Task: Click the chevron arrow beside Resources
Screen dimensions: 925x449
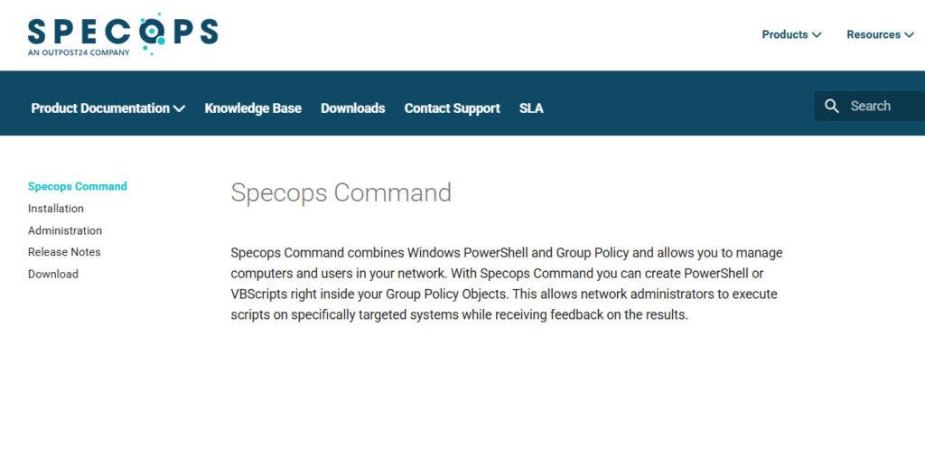Action: [x=909, y=35]
